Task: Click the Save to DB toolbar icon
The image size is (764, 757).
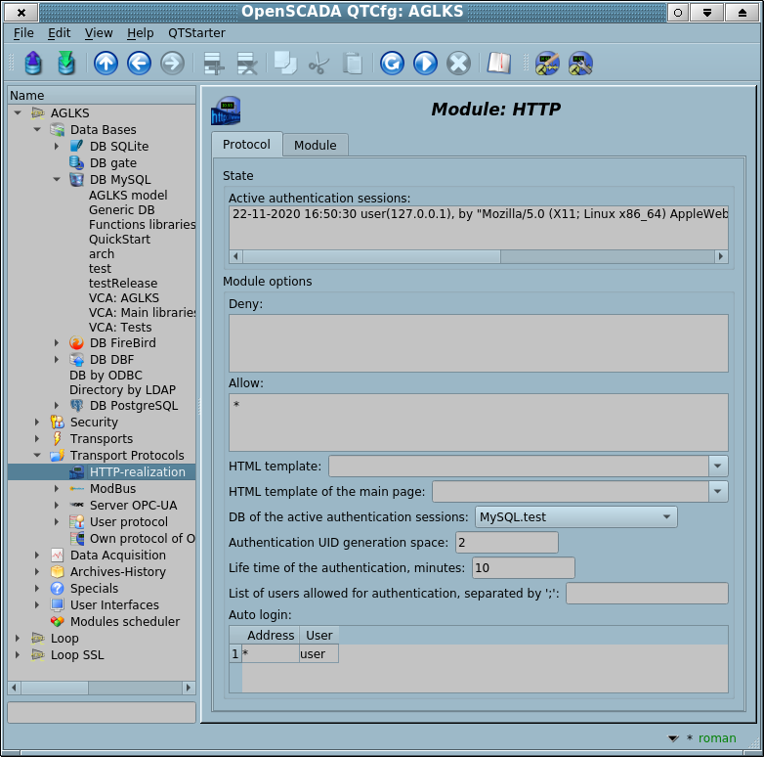Action: coord(66,64)
